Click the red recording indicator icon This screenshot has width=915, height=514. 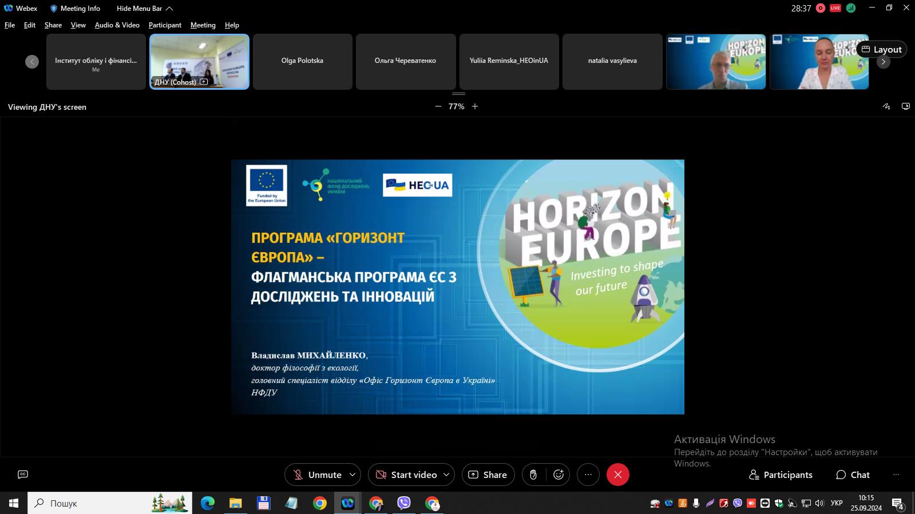(821, 8)
